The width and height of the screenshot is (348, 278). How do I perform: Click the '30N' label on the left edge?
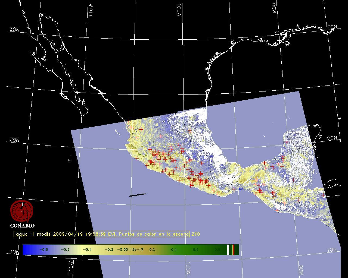14,29
